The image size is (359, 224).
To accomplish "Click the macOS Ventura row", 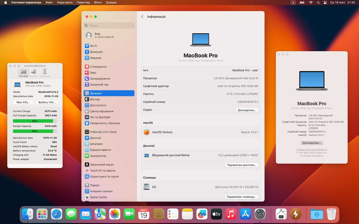I will [x=201, y=132].
